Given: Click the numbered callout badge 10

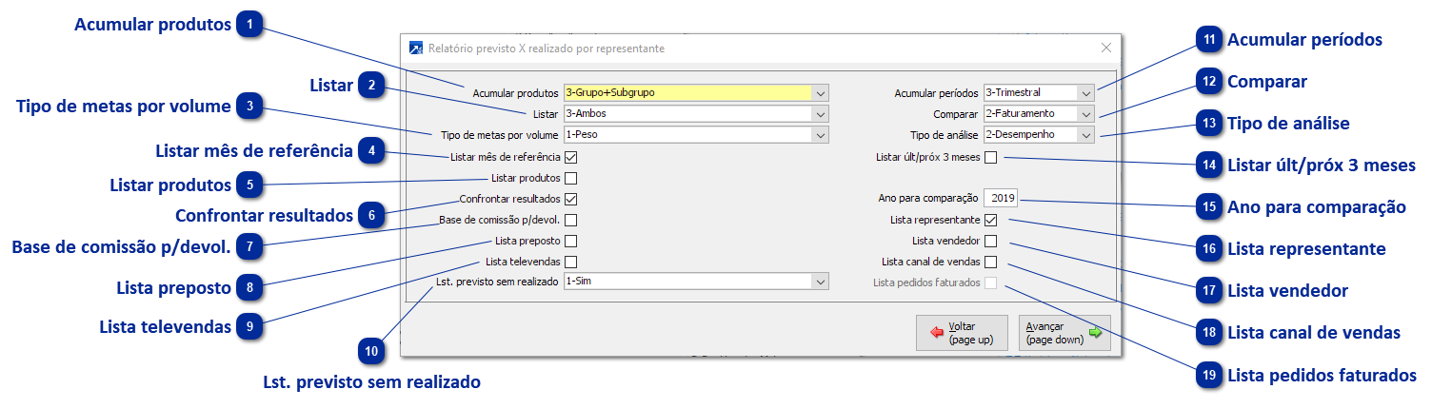Looking at the screenshot, I should (x=371, y=351).
